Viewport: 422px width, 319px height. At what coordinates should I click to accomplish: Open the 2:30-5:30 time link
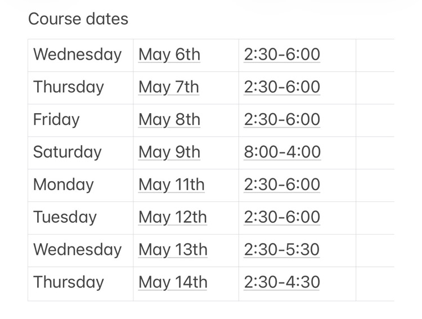point(281,249)
